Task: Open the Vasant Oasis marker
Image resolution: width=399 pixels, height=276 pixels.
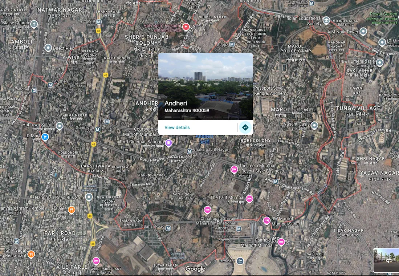Action: point(314,125)
